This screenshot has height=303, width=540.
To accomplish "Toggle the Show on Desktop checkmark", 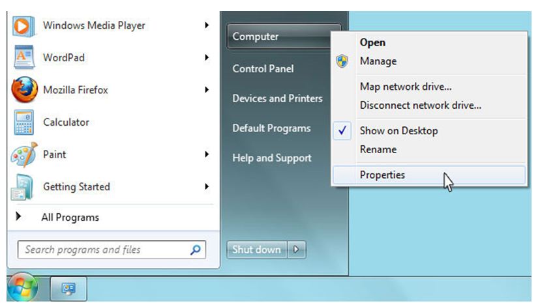I will (342, 131).
